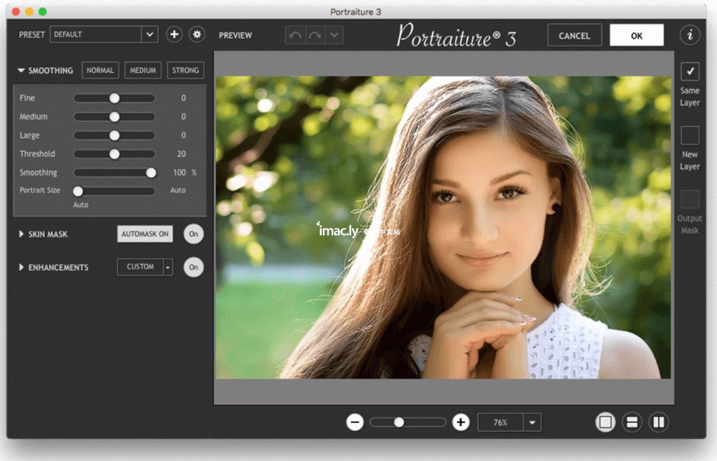
Task: Collapse the Smoothing section
Action: click(x=21, y=70)
